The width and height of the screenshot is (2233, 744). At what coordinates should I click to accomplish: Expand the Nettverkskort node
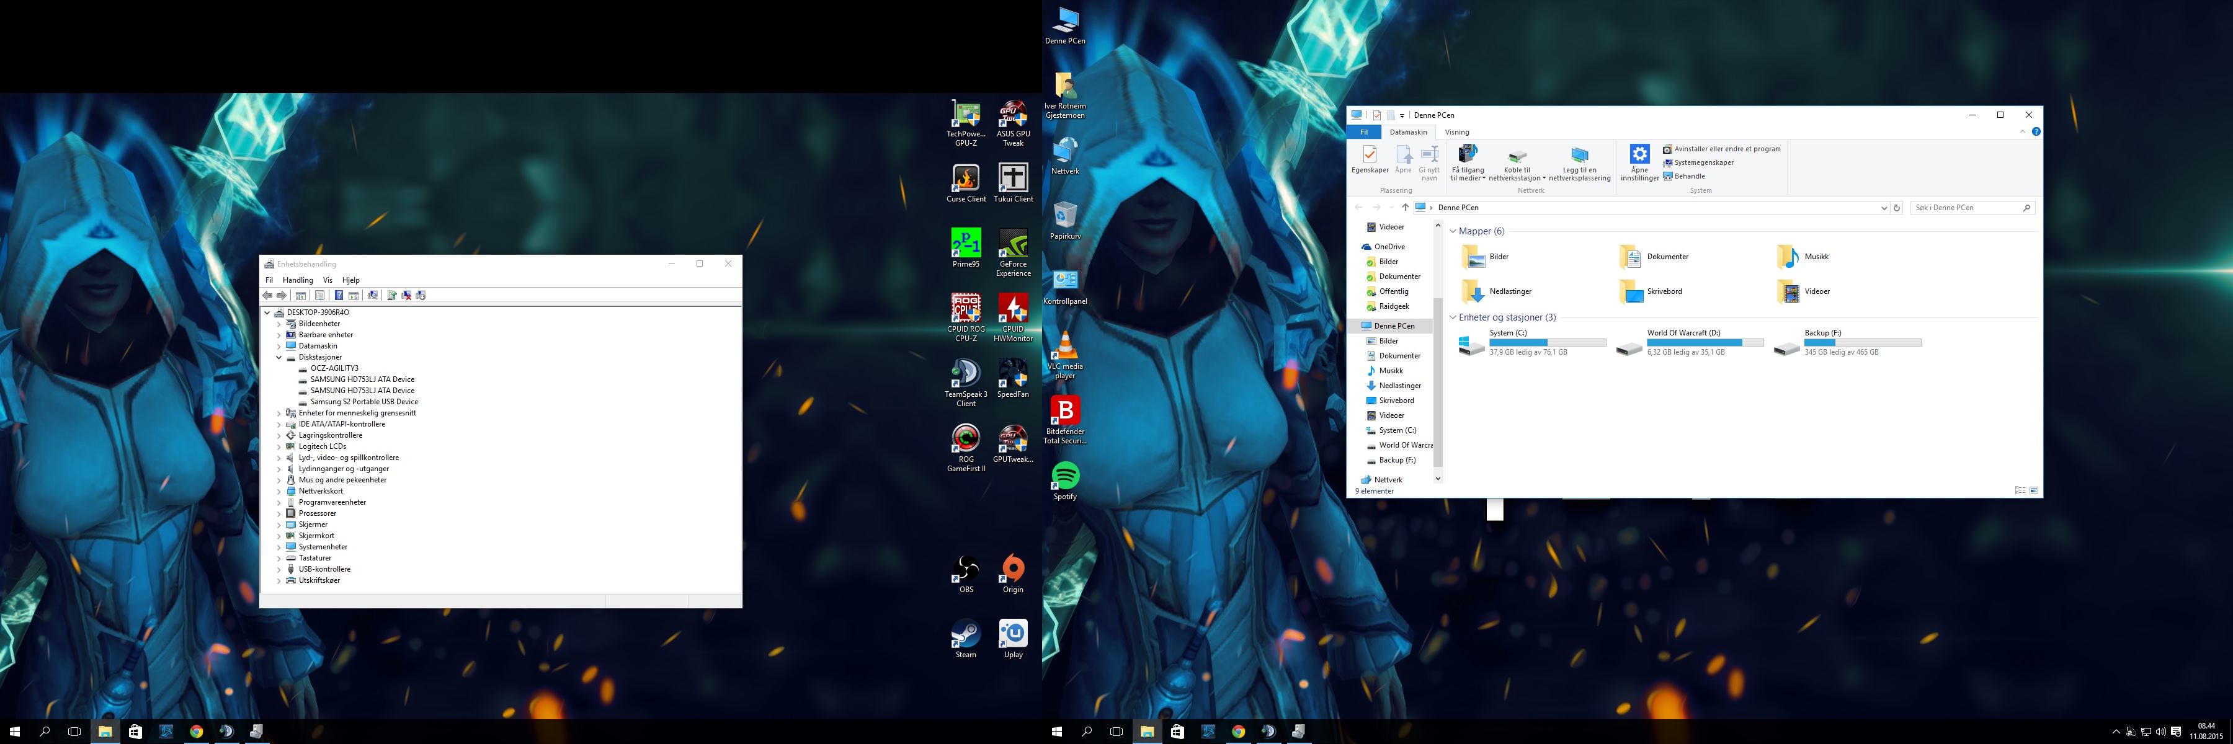(279, 491)
